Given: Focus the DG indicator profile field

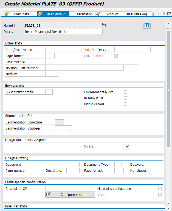Looking at the screenshot, I should (x=49, y=92).
